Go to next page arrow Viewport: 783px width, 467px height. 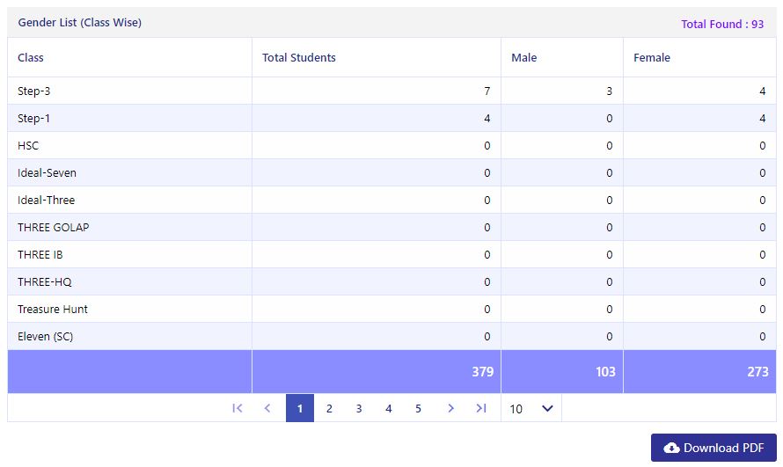coord(450,408)
